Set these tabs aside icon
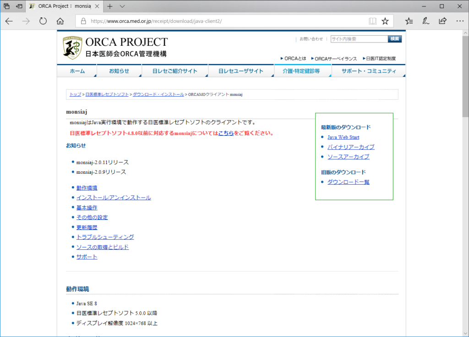 (x=19, y=6)
